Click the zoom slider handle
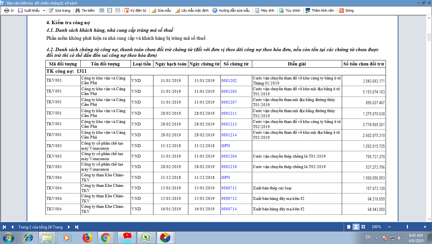The height and width of the screenshot is (244, 432). click(407, 227)
